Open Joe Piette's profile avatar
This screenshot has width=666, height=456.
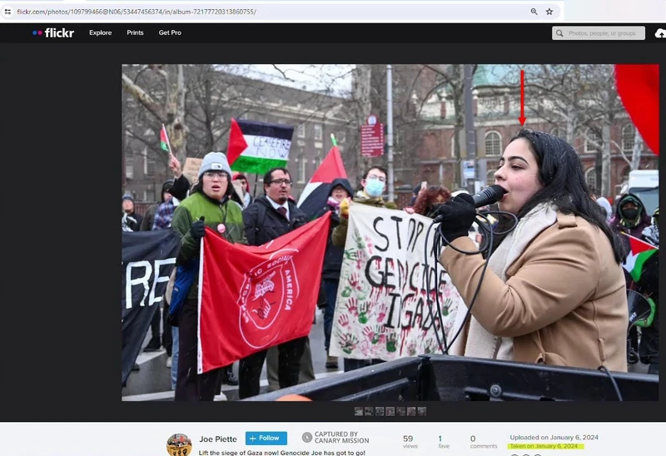pyautogui.click(x=178, y=444)
